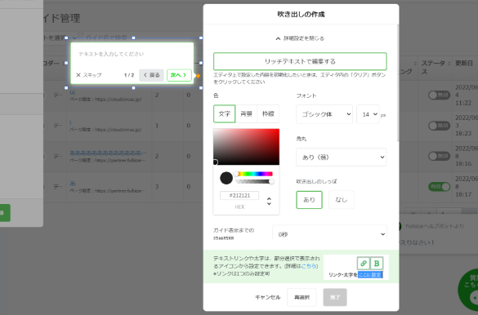Click 次へ button in balloon preview
478x315 pixels.
pos(179,75)
